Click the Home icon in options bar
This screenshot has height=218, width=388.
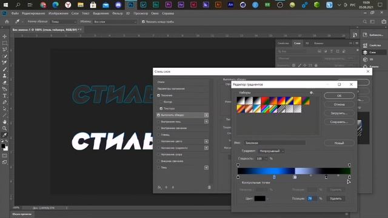(x=7, y=22)
